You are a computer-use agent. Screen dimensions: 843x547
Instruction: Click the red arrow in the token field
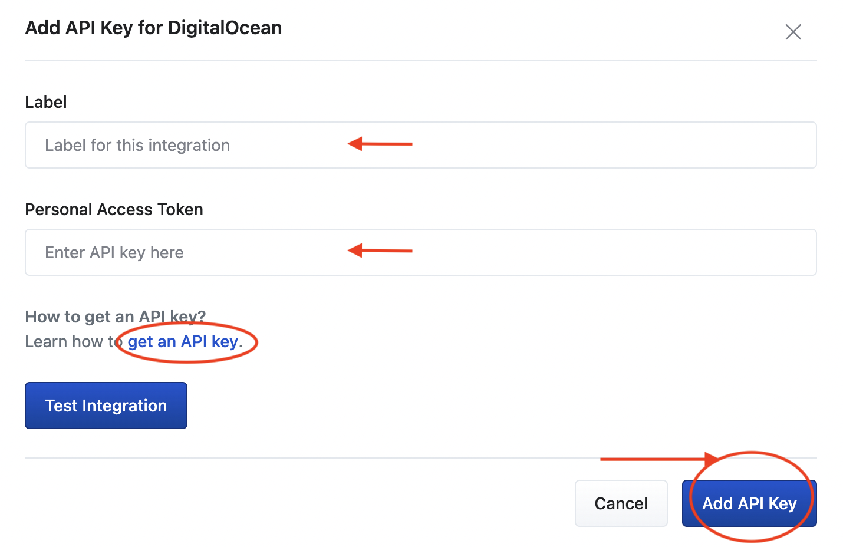tap(380, 251)
